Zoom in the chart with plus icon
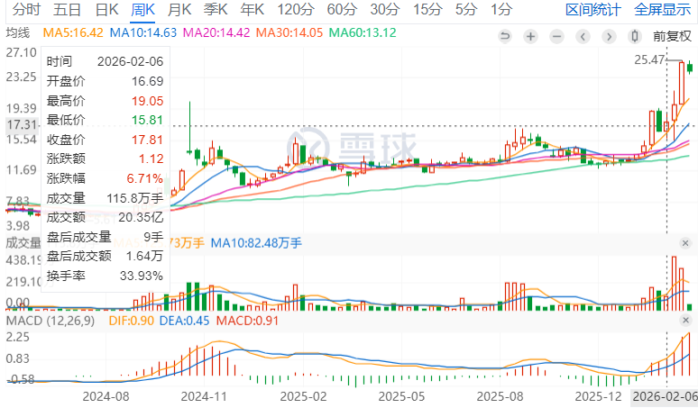Screen dimensions: 698x408 [x=531, y=37]
